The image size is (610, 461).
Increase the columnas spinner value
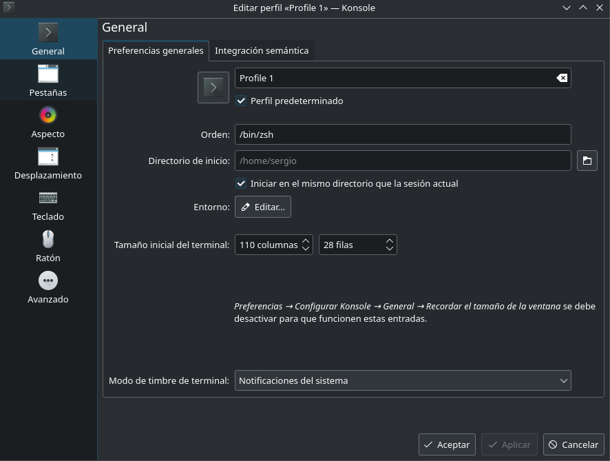pyautogui.click(x=306, y=240)
